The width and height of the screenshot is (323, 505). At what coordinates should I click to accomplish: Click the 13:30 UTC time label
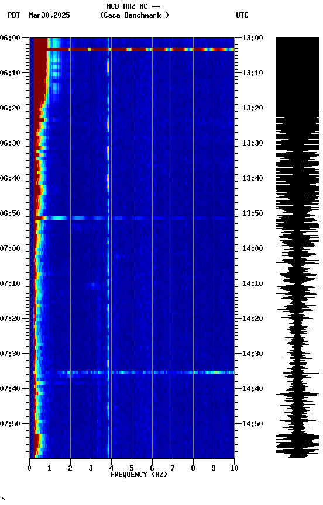click(253, 143)
